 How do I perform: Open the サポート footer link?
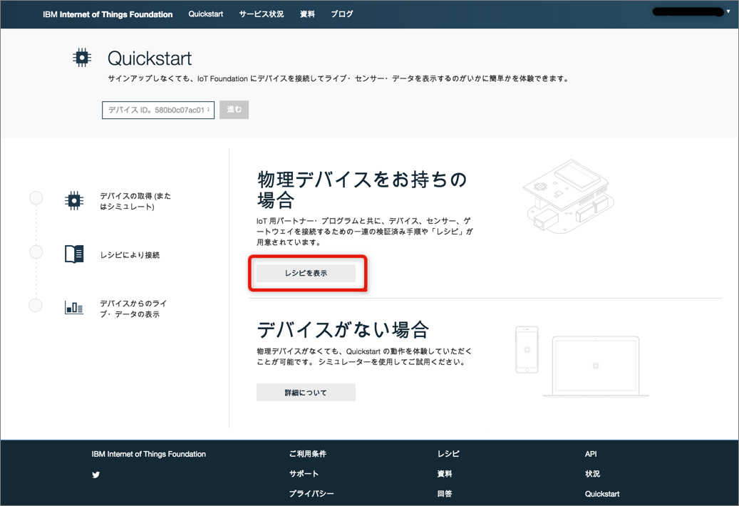(x=304, y=473)
